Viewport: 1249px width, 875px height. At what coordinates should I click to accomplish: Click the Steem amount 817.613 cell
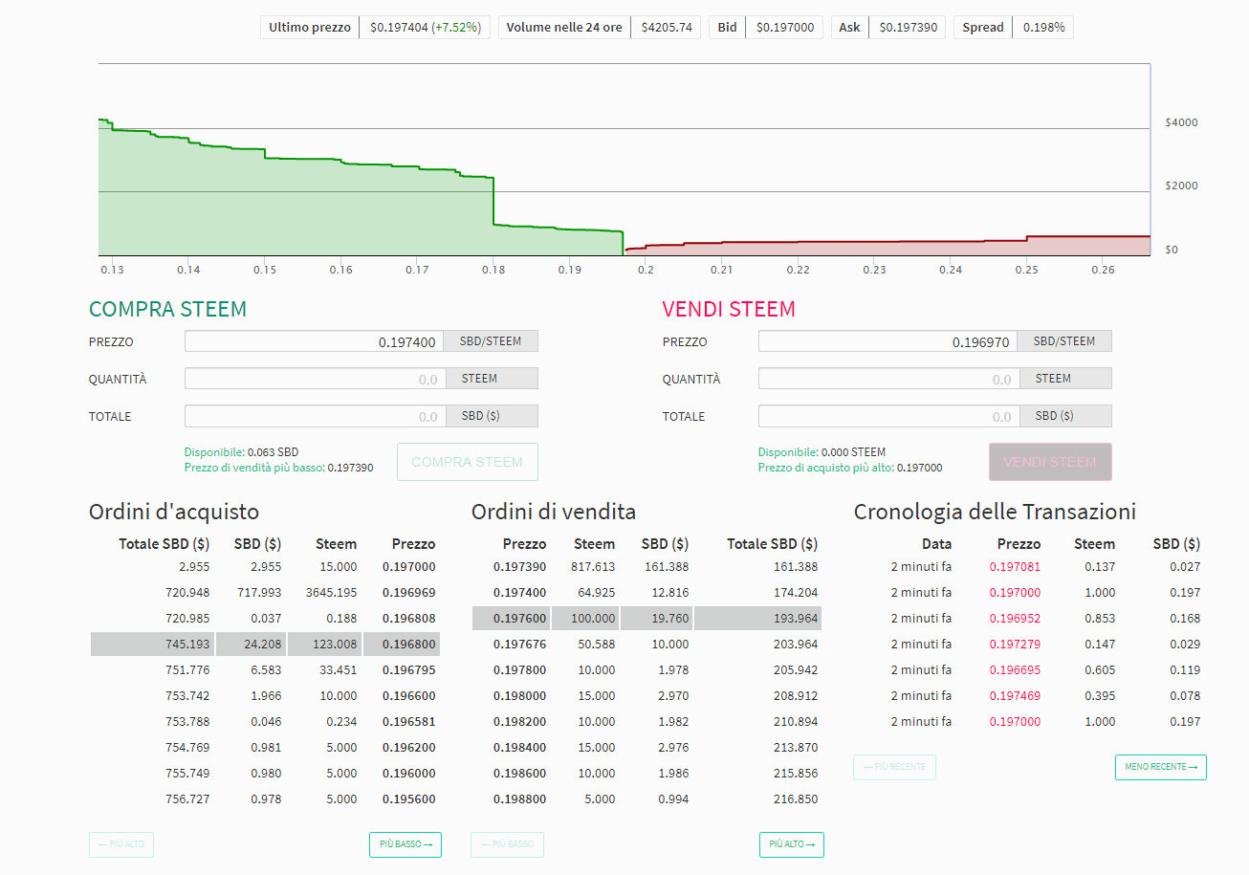click(591, 566)
